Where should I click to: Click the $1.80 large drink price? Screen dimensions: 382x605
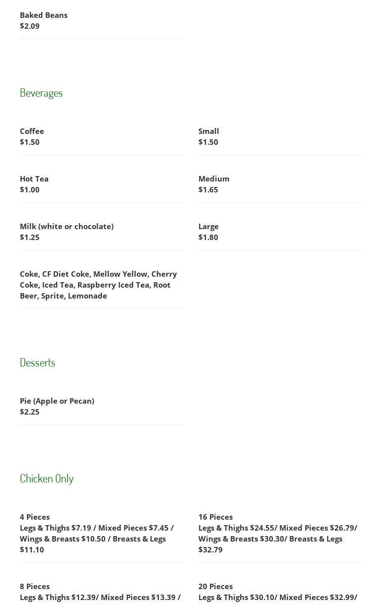[x=208, y=238]
